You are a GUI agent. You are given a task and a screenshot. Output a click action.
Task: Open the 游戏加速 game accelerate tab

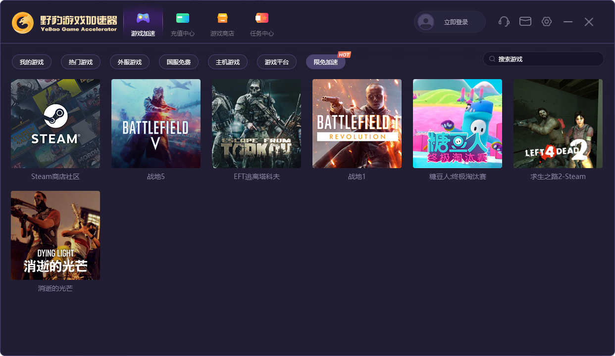point(143,24)
